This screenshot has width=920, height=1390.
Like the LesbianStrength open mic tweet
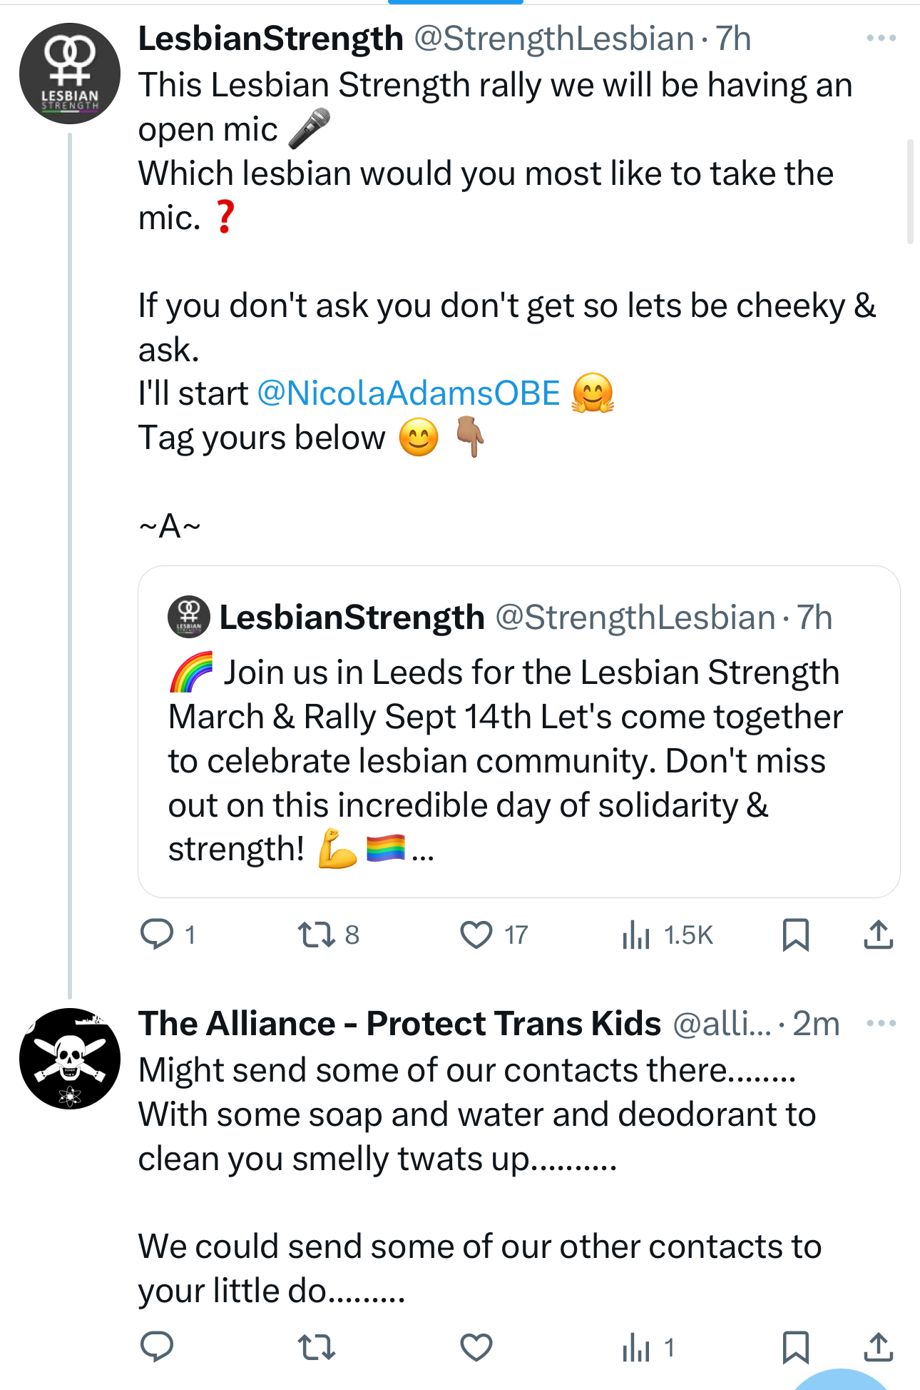(x=476, y=935)
